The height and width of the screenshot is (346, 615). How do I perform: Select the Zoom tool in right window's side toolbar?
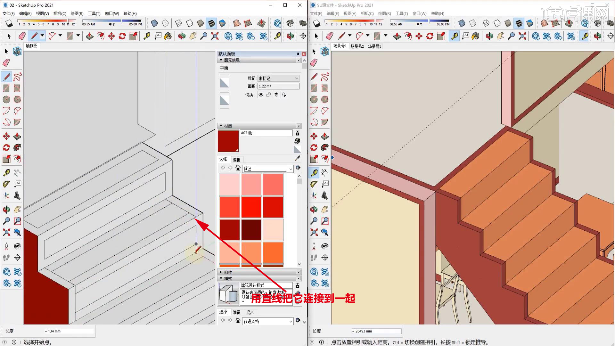coord(314,221)
